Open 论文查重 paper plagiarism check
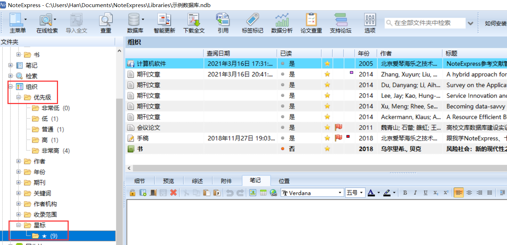507x245 pixels. (x=311, y=23)
